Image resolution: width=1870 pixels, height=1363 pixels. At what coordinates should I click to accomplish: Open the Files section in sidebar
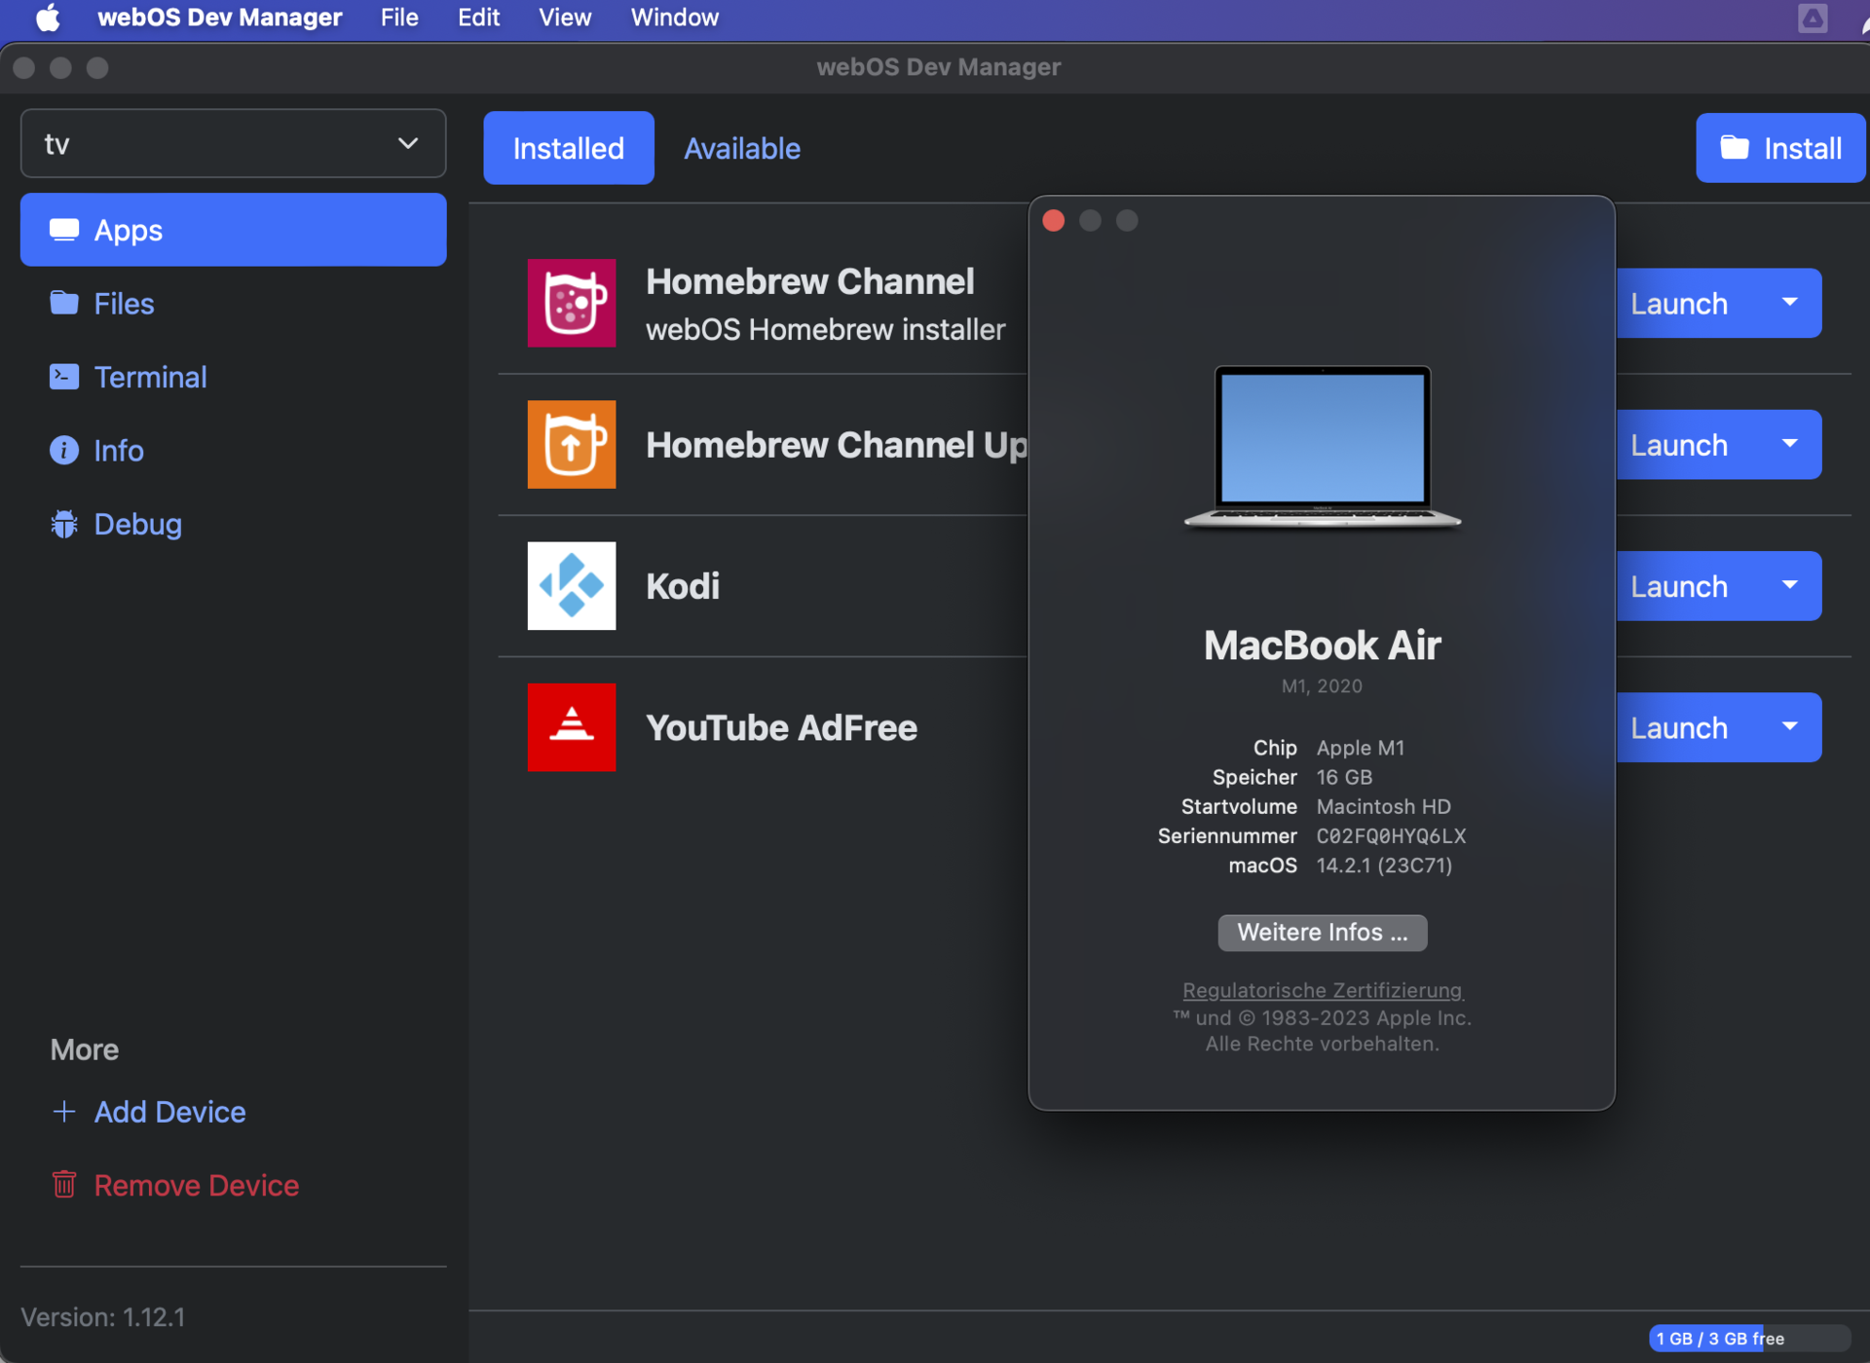(124, 304)
